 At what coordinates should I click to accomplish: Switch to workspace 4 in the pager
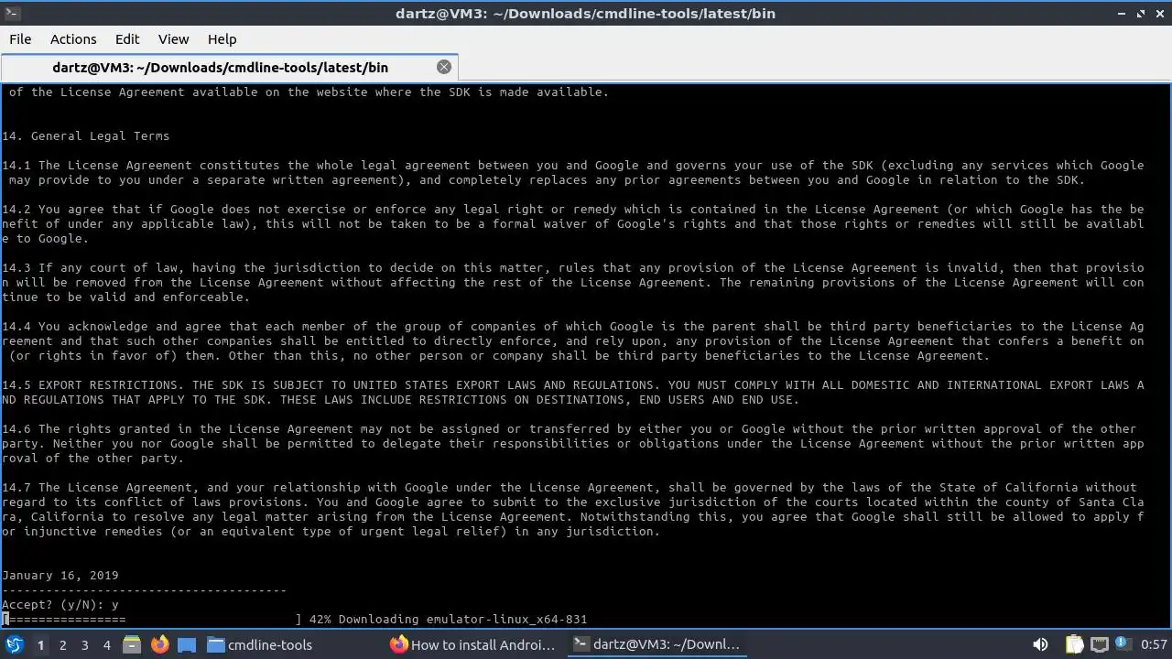pos(106,644)
